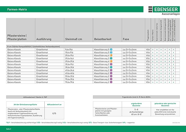This screenshot has width=186, height=132.
Task: Click 'ca. (3+1)x2mm' in the 39,6x19,6 row
Action: [130, 64]
